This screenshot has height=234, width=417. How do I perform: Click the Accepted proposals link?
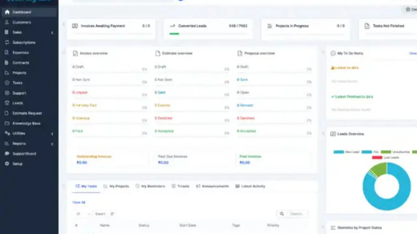(246, 131)
